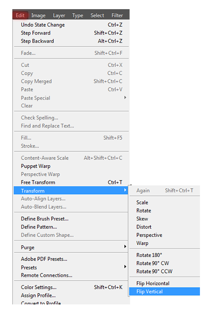Open the Filter menu
The width and height of the screenshot is (210, 319).
tap(117, 15)
